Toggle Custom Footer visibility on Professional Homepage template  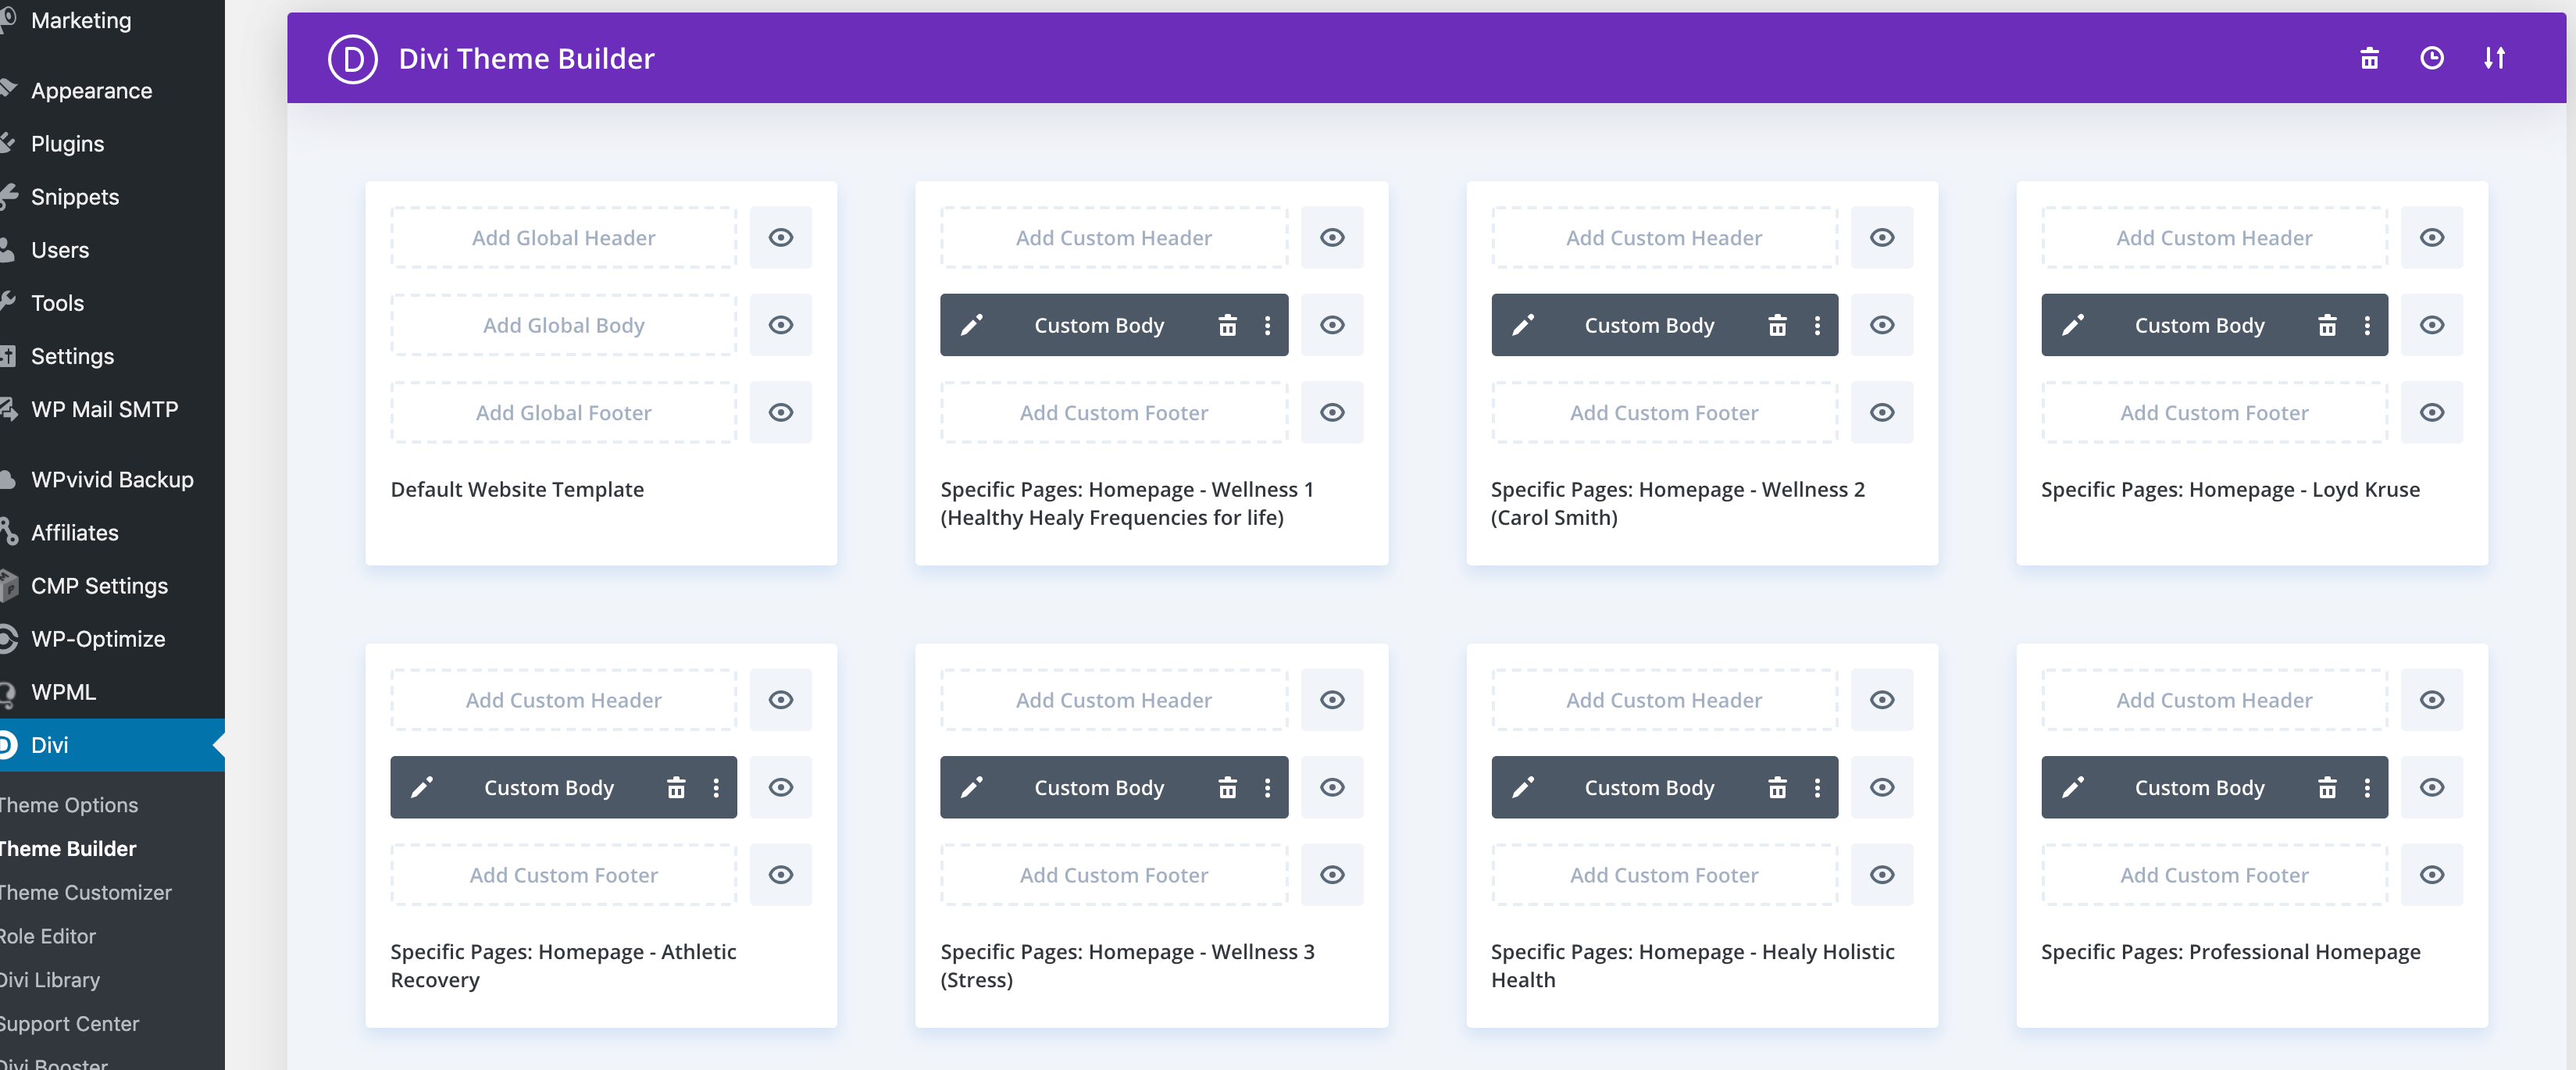point(2432,875)
